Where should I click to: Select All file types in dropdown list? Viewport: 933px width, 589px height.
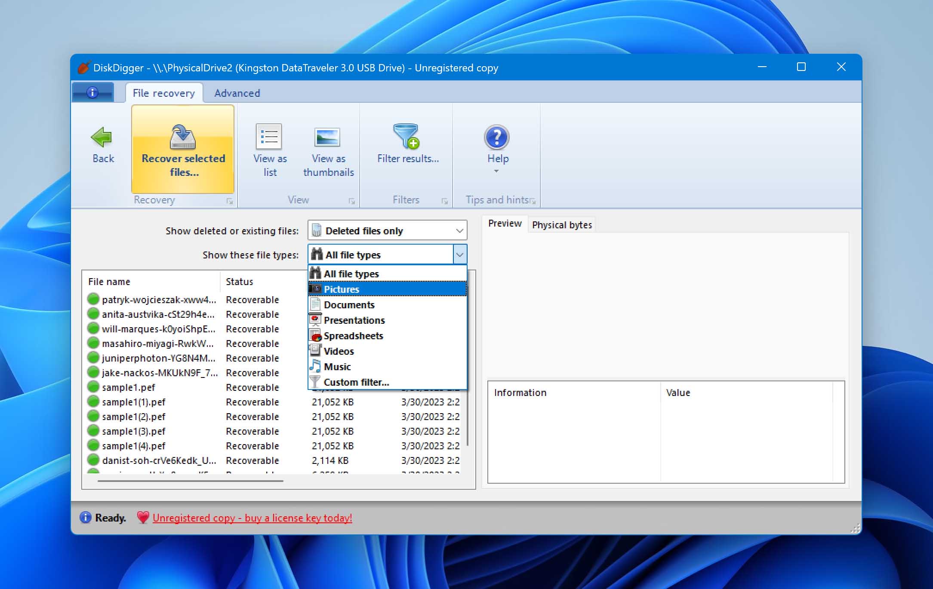pyautogui.click(x=387, y=273)
